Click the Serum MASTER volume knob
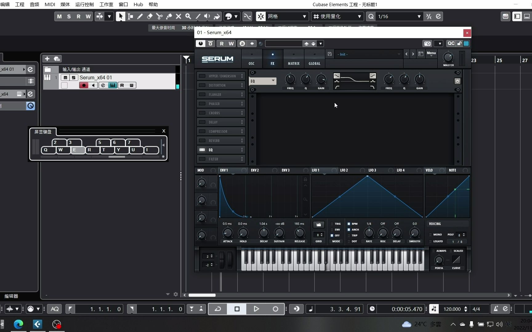 (x=448, y=57)
